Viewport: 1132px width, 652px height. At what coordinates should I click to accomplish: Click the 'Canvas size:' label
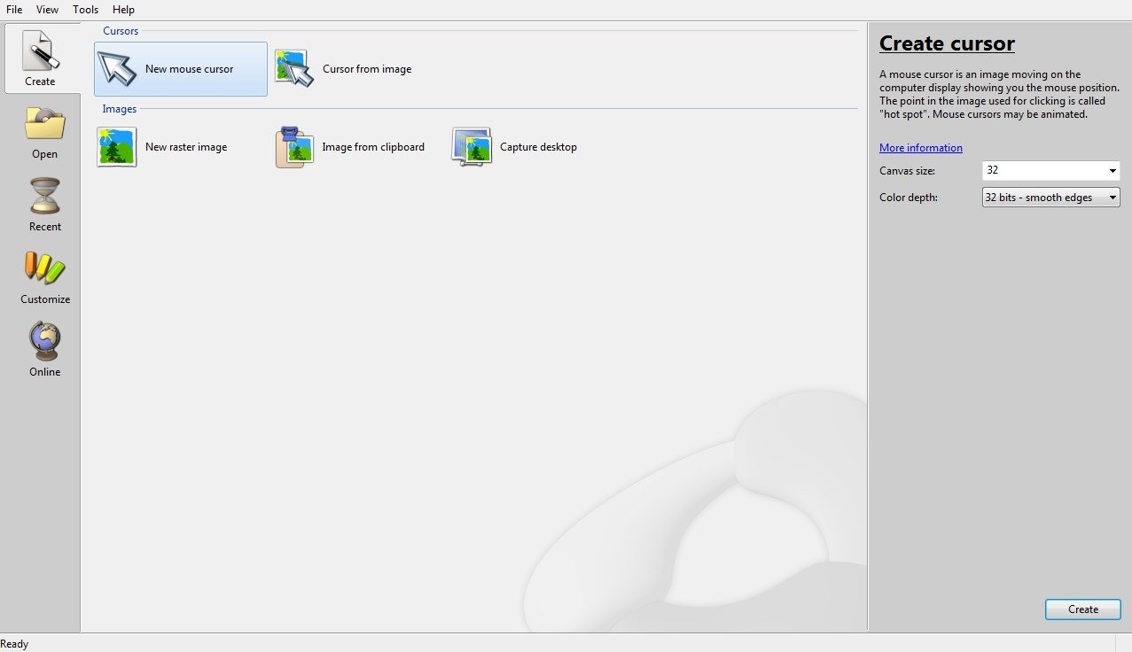click(907, 170)
